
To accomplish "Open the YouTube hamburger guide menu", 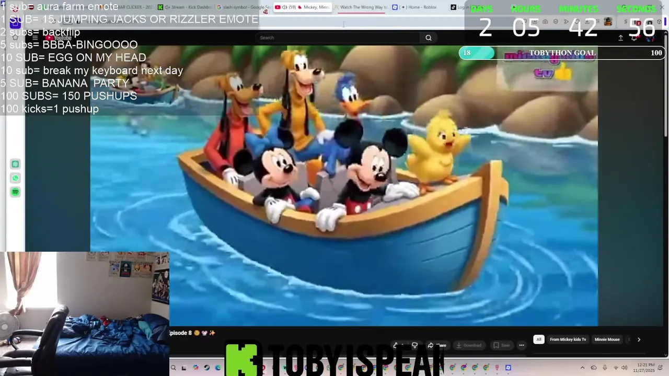I will point(35,38).
